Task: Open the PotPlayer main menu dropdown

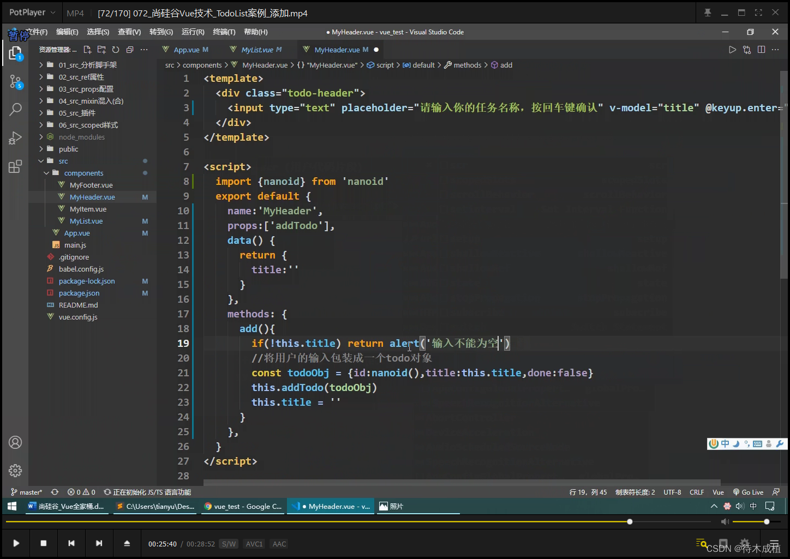Action: pyautogui.click(x=32, y=12)
